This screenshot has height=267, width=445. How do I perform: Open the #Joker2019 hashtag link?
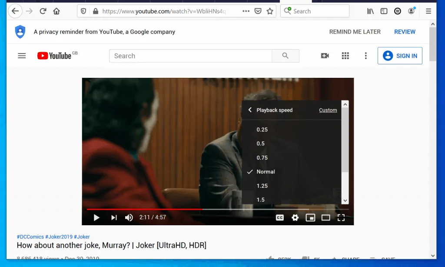coord(59,237)
